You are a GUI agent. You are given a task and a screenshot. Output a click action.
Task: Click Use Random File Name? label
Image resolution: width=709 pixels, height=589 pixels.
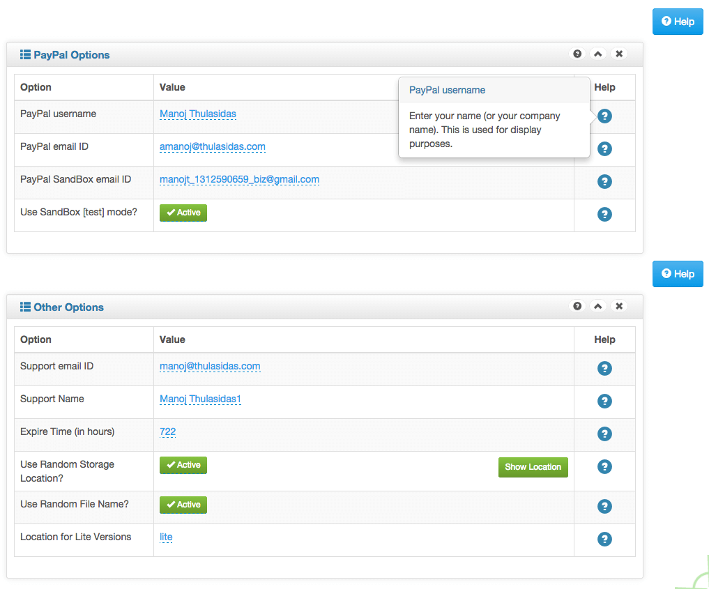coord(75,504)
